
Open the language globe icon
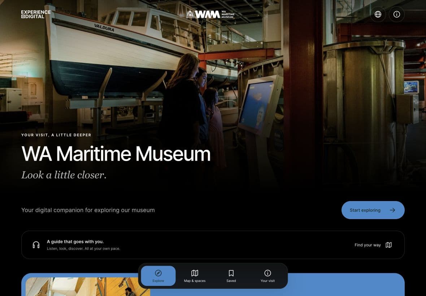click(x=378, y=14)
